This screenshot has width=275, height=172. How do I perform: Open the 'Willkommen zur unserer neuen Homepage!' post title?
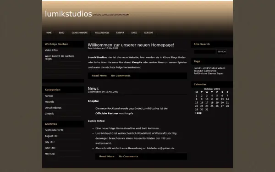[131, 45]
